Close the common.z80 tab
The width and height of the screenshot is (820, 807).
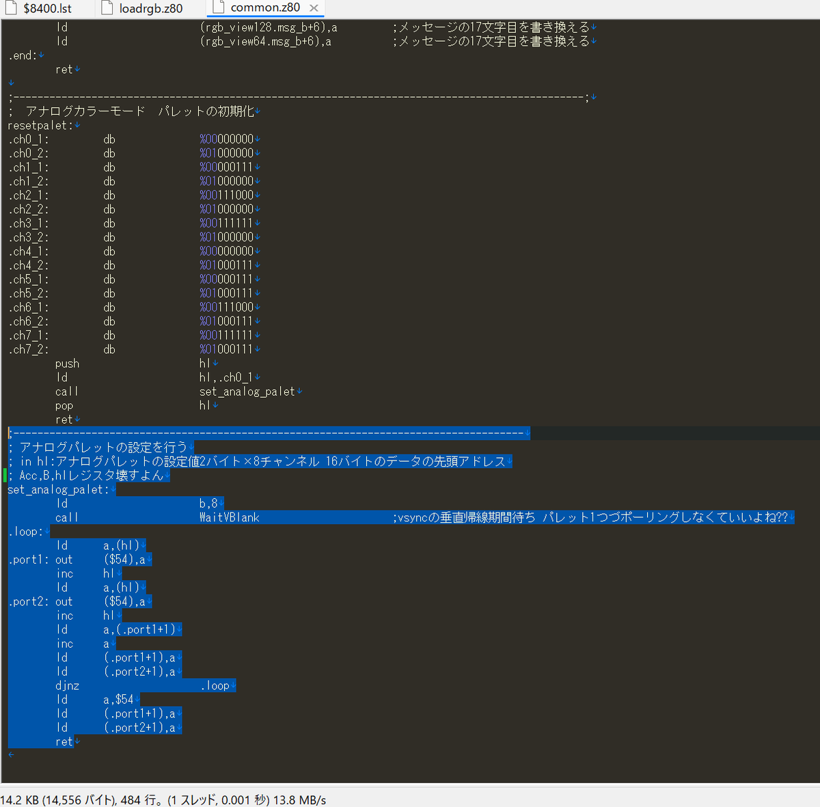(314, 8)
